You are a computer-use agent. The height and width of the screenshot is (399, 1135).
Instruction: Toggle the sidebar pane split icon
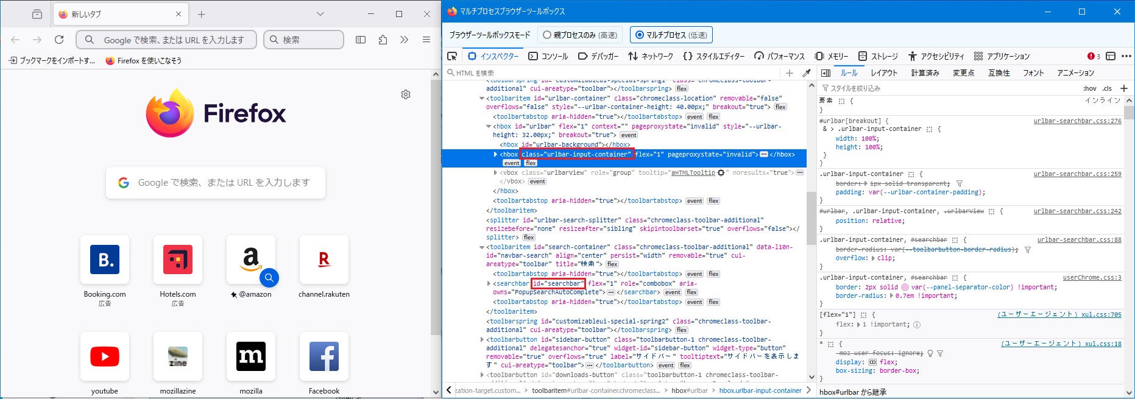(x=826, y=73)
